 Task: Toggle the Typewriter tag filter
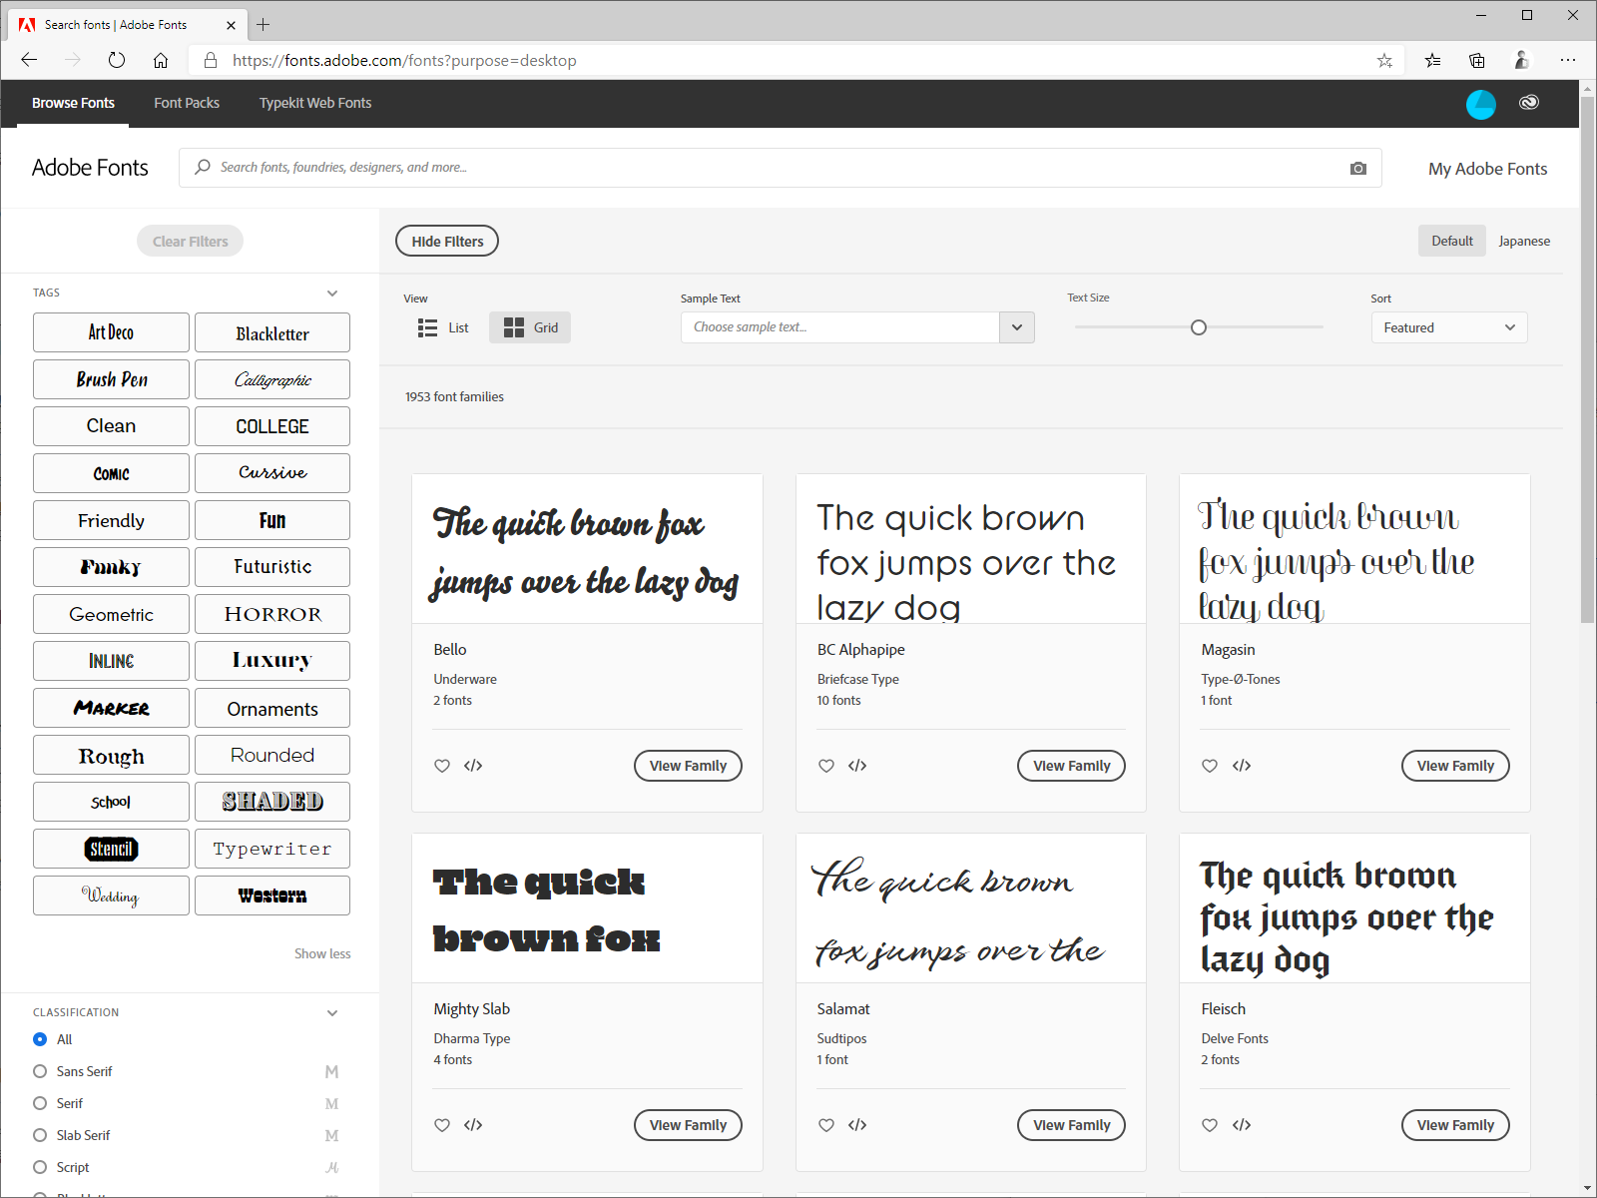(x=272, y=849)
